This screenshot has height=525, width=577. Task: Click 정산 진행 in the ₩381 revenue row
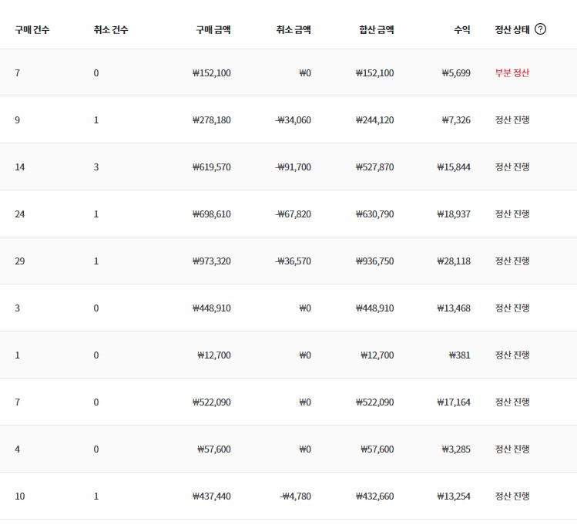[512, 355]
